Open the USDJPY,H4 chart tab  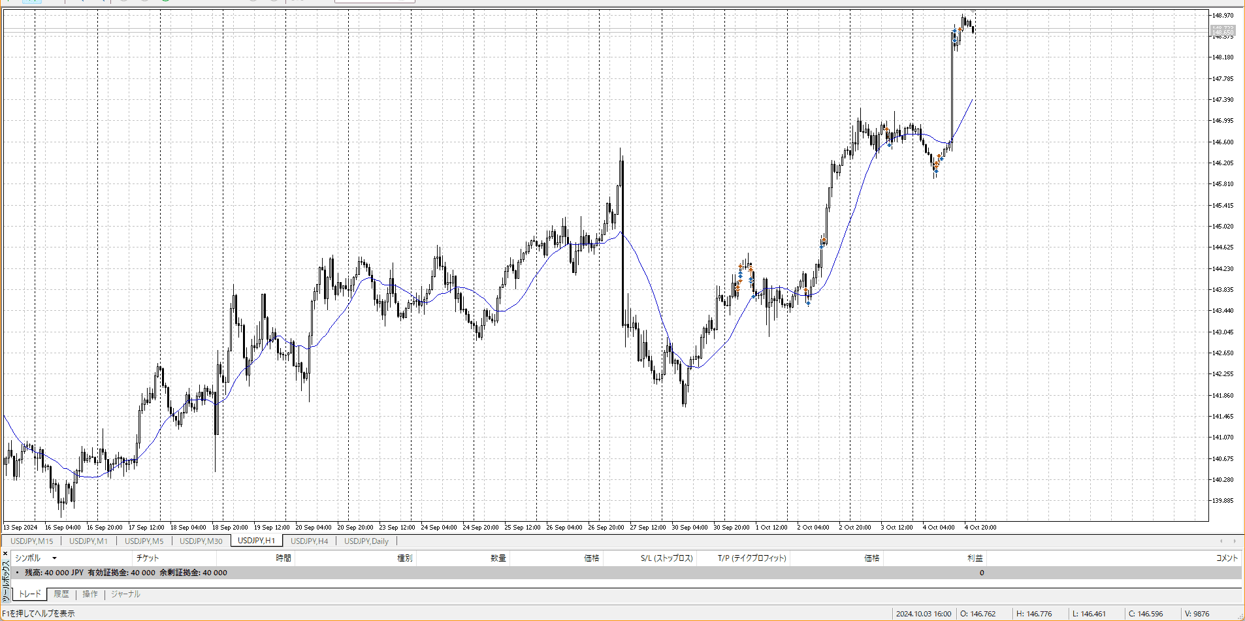click(309, 541)
